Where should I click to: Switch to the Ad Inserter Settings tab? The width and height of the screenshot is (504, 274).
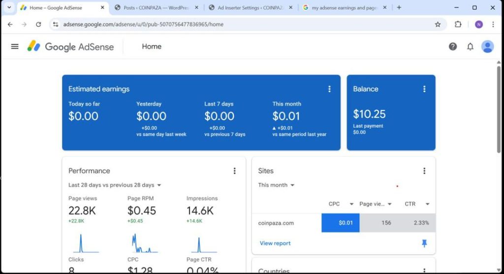pyautogui.click(x=251, y=8)
